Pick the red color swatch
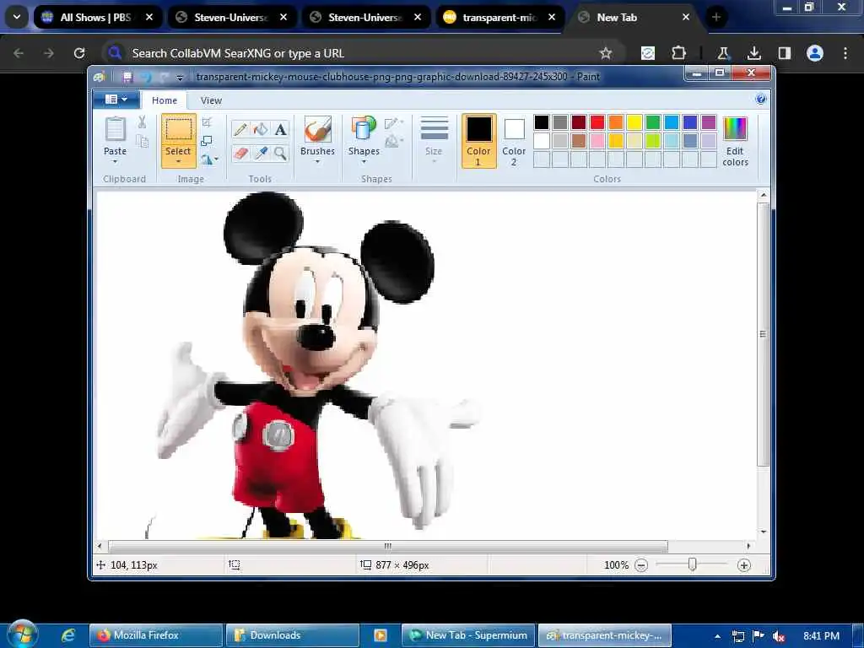The height and width of the screenshot is (648, 864). click(597, 122)
